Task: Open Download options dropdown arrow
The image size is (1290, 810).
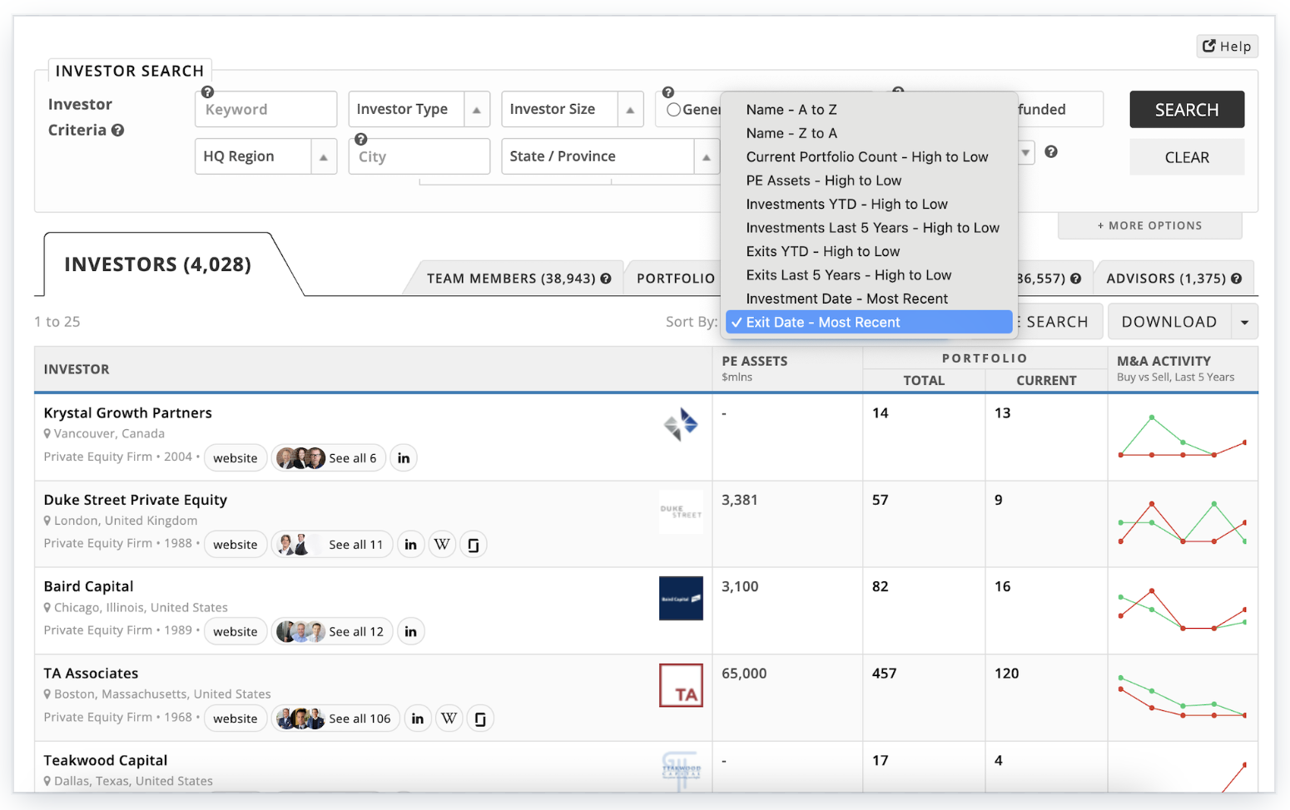Action: pos(1244,323)
